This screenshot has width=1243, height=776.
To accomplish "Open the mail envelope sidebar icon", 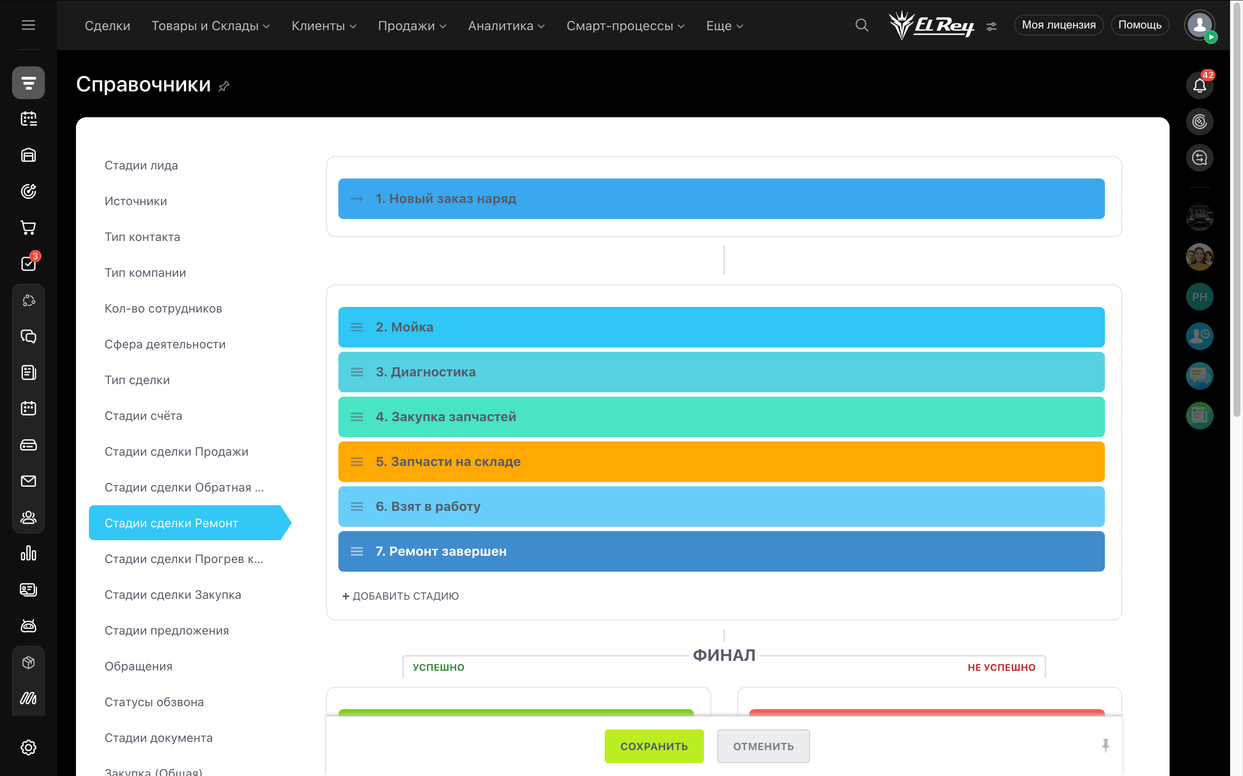I will click(x=28, y=481).
